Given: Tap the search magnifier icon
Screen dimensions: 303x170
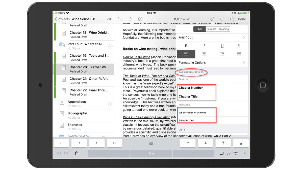Looking at the screenshot, I should (232, 19).
